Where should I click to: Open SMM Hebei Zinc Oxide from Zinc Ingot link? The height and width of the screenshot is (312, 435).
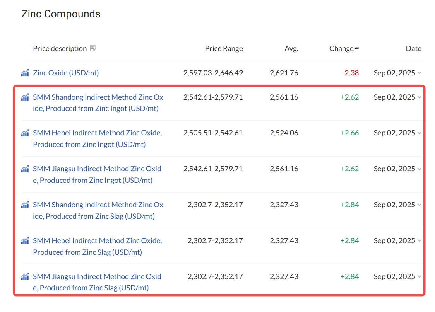pos(98,138)
